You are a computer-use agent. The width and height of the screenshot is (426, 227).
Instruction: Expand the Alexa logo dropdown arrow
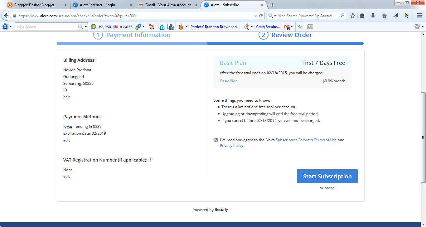point(11,27)
